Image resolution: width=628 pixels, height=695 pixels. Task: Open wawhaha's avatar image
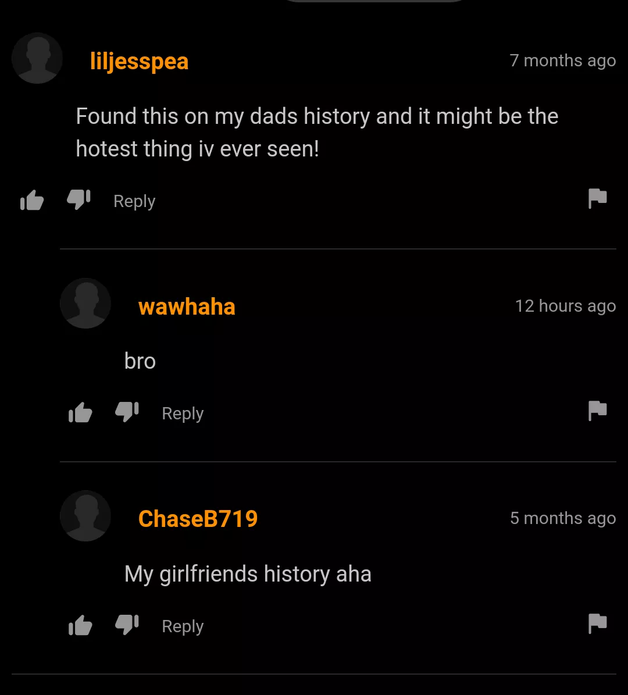pyautogui.click(x=85, y=304)
